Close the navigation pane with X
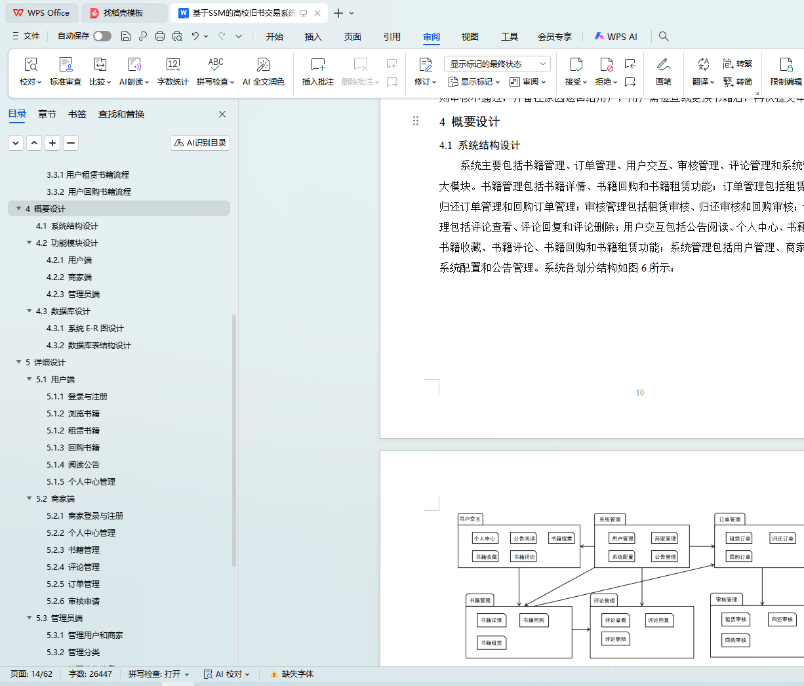Image resolution: width=804 pixels, height=686 pixels. pos(222,114)
